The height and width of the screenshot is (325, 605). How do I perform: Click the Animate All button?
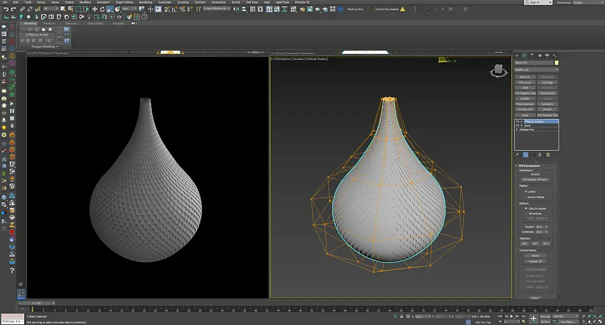535,261
